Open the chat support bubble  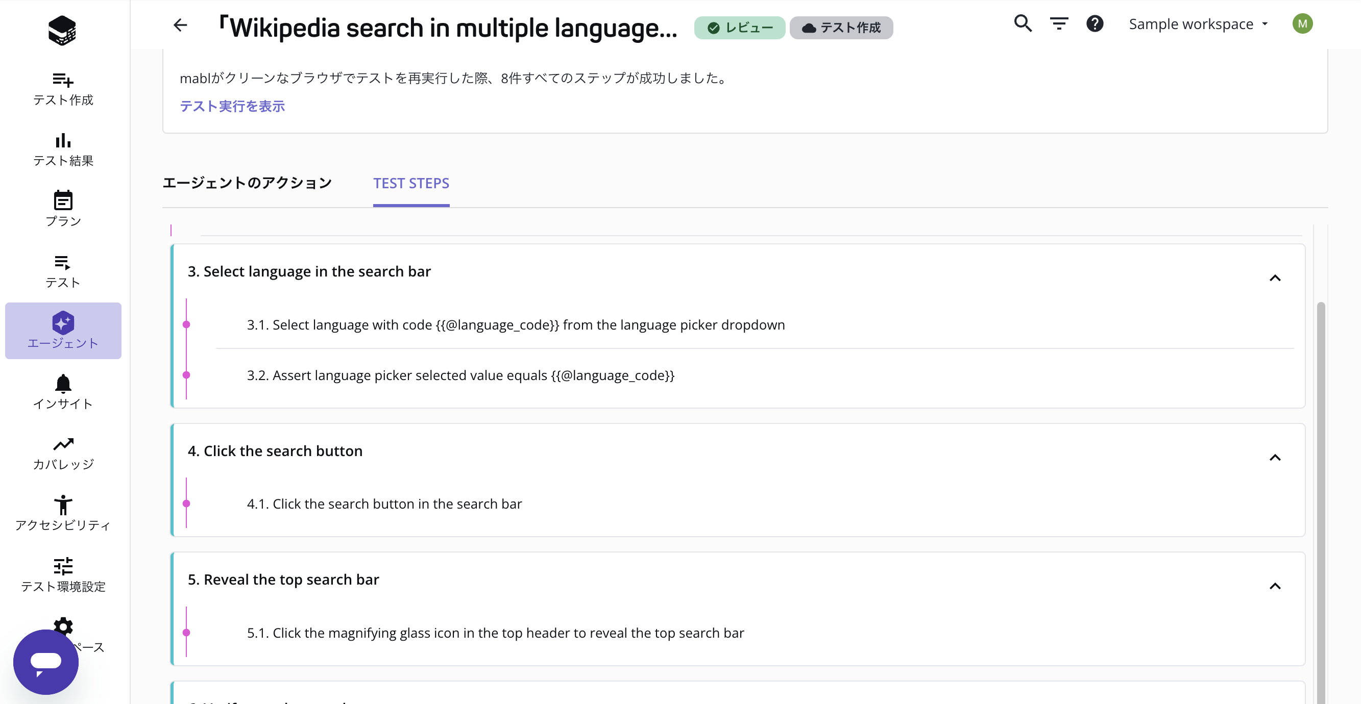tap(46, 662)
